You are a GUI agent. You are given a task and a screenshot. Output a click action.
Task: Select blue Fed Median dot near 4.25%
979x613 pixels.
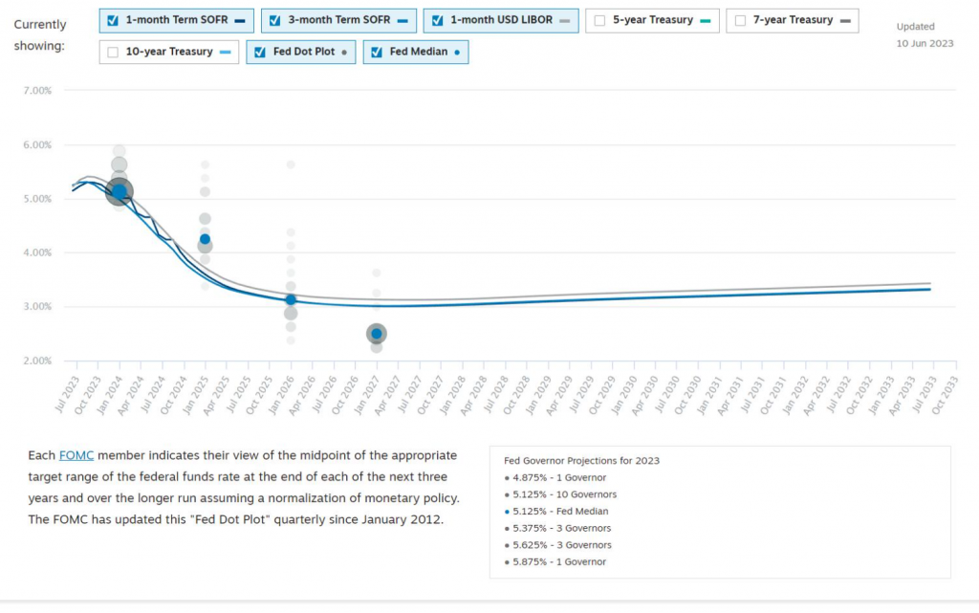205,239
